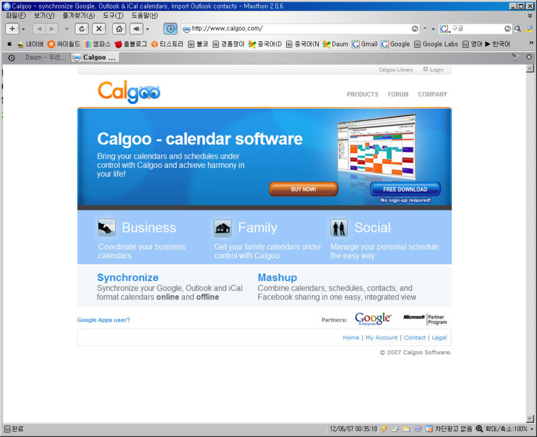This screenshot has width=537, height=437.
Task: Open the 도움말(H) menu
Action: (145, 16)
